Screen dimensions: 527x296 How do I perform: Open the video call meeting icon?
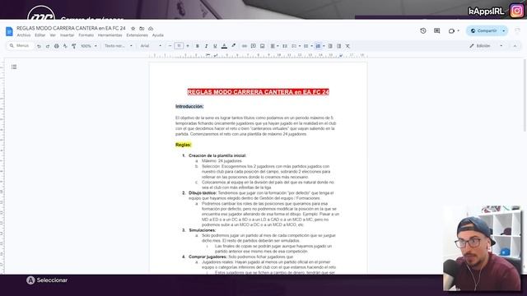point(453,31)
